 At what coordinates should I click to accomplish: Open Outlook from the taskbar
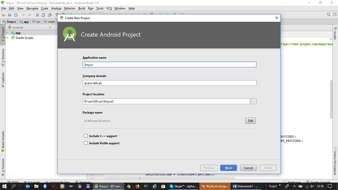28,186
